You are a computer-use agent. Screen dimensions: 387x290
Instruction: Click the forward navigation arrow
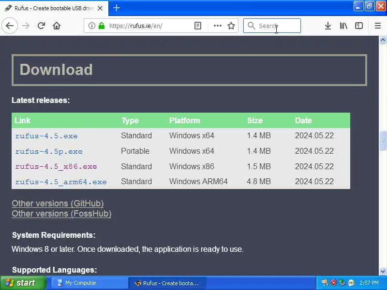coord(26,26)
